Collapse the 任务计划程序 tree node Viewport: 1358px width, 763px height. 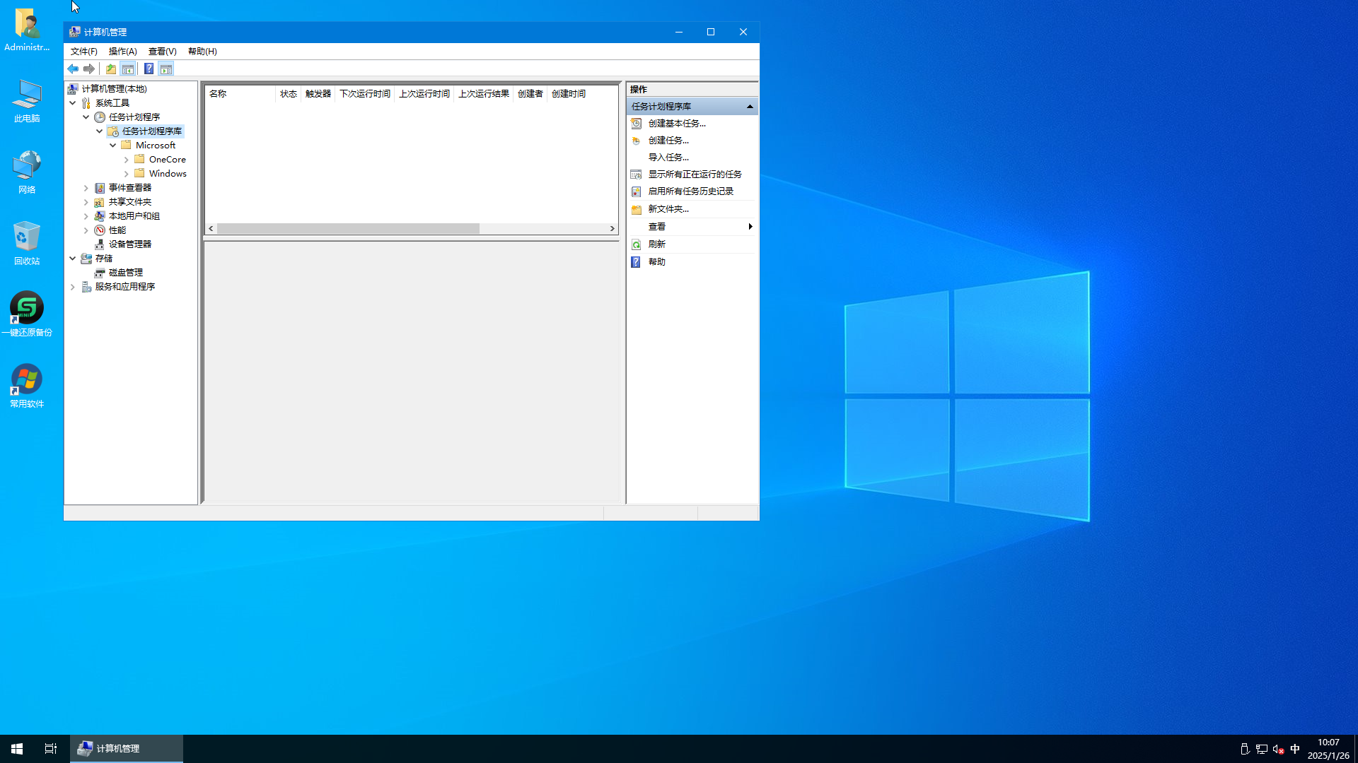(x=86, y=117)
